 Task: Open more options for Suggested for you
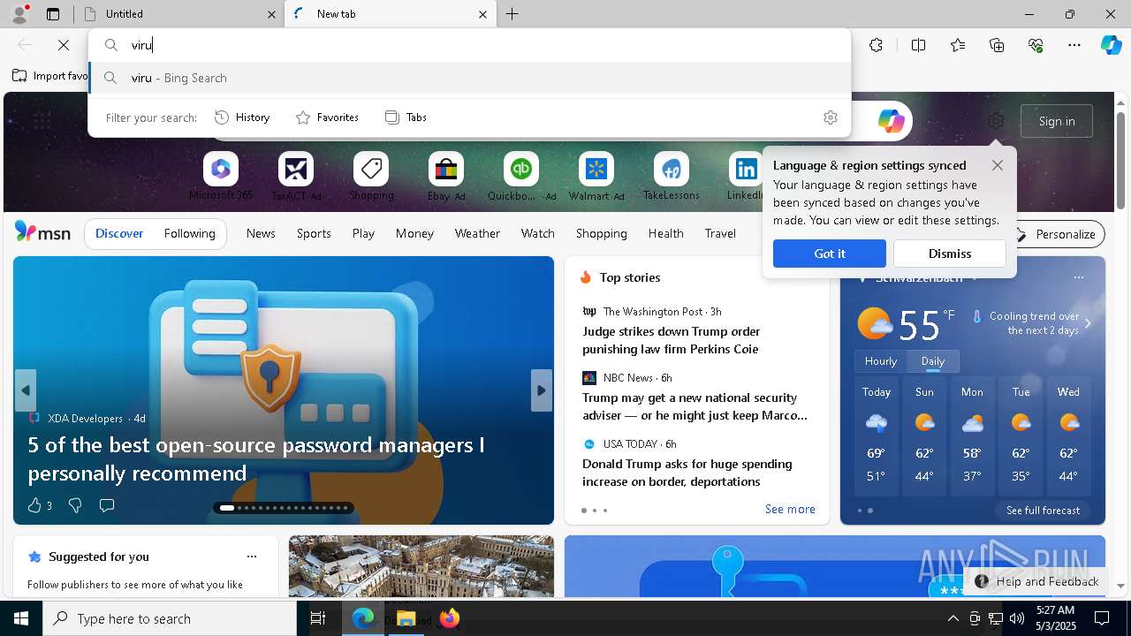click(252, 556)
